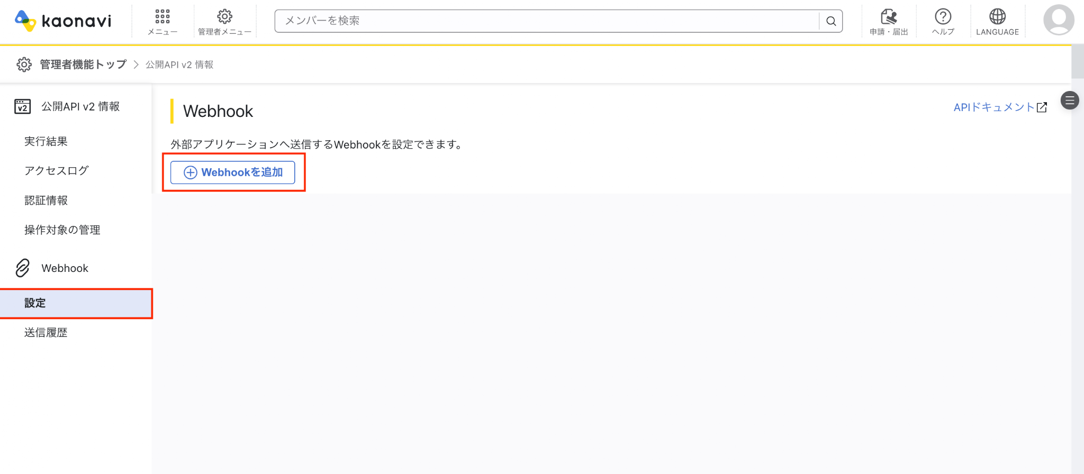1084x474 pixels.
Task: Click the Webhook sidebar section heading
Action: [x=65, y=268]
